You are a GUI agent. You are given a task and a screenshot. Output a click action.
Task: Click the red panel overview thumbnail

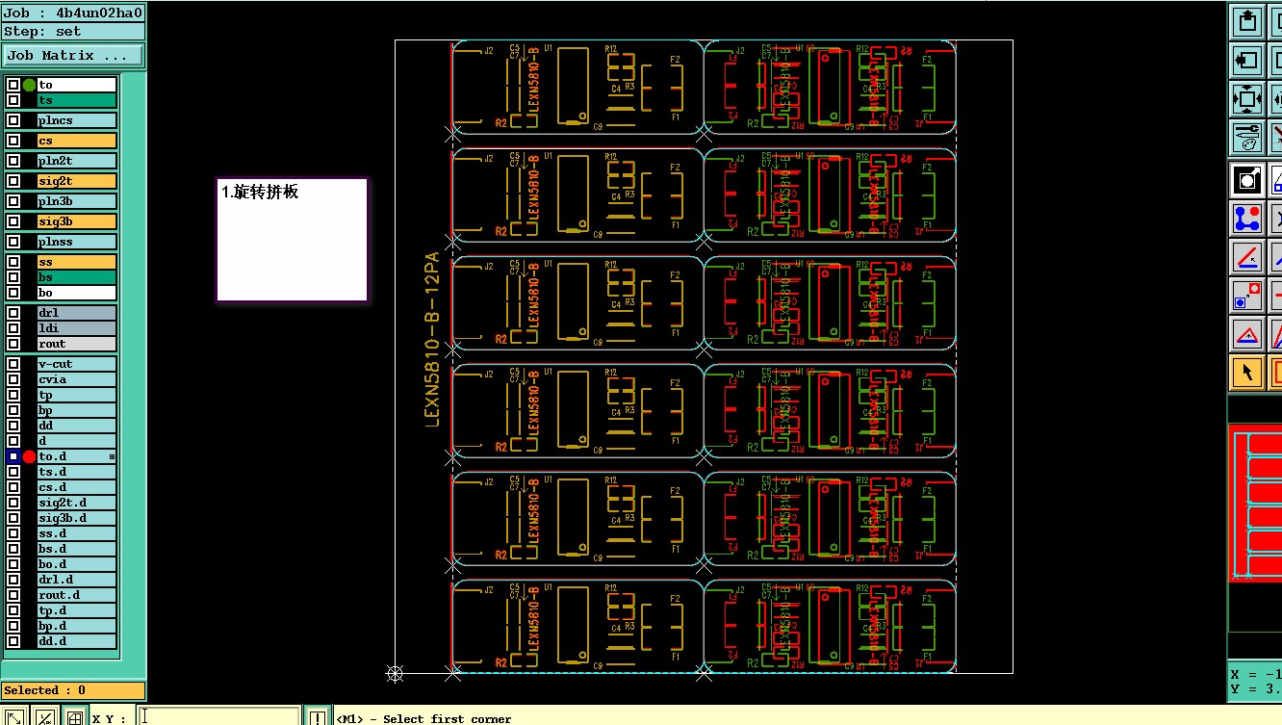click(1255, 503)
